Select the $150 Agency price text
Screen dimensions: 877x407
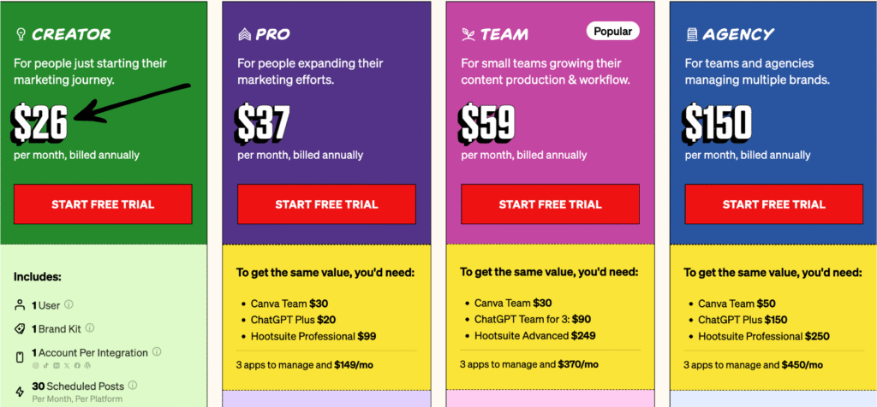(718, 124)
